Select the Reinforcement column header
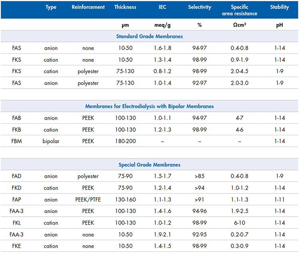Viewport: 299px width, 255px height. tap(88, 7)
